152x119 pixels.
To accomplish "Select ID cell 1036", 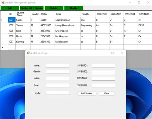I will pos(12,36).
